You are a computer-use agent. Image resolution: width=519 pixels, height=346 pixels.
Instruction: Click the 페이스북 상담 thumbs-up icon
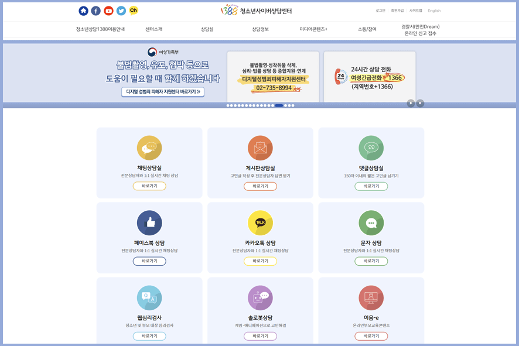(x=149, y=223)
